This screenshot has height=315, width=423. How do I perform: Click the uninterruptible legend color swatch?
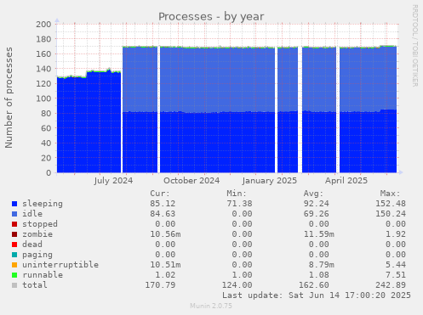click(14, 265)
